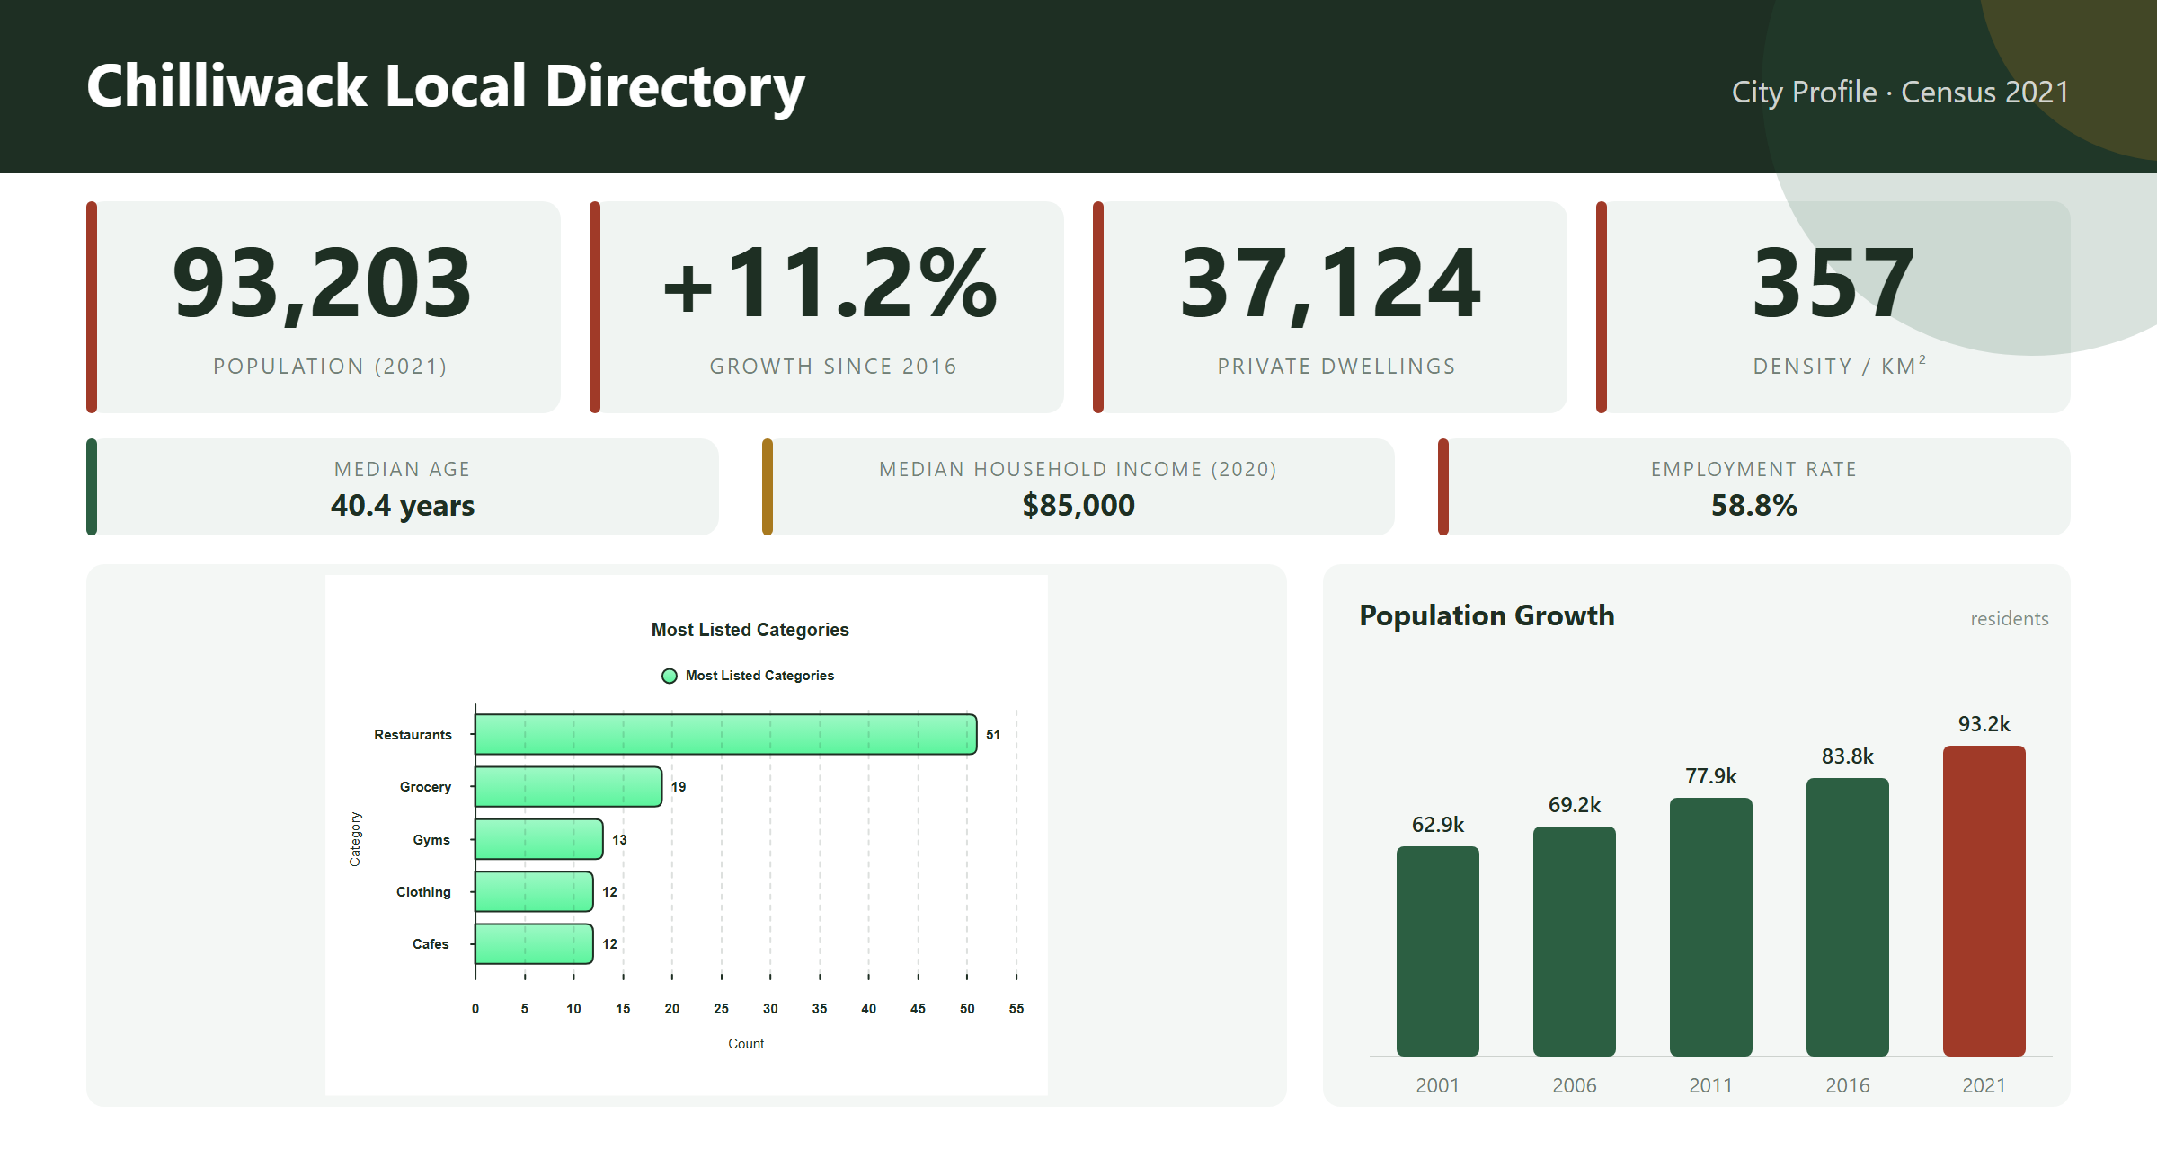2157x1150 pixels.
Task: Click the Restaurants axis label
Action: coord(413,735)
